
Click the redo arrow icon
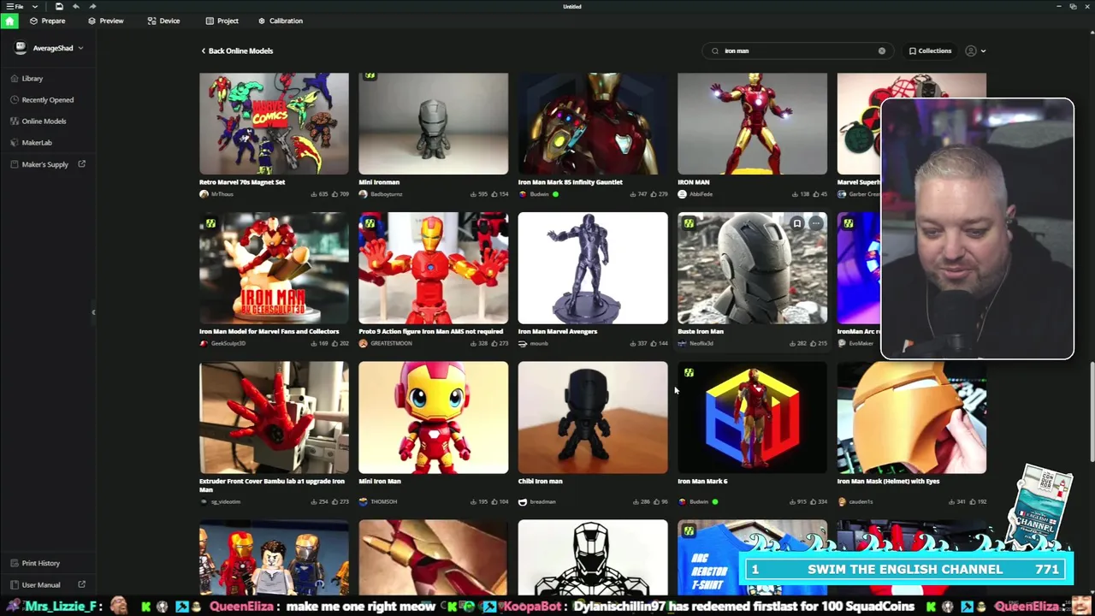91,6
